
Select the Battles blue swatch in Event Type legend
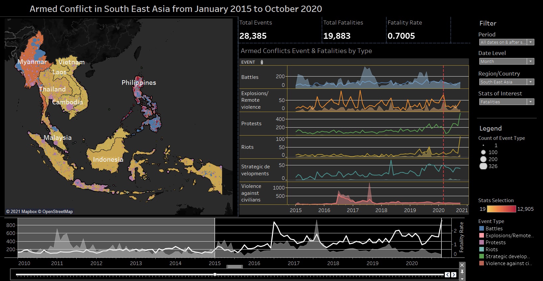(482, 228)
